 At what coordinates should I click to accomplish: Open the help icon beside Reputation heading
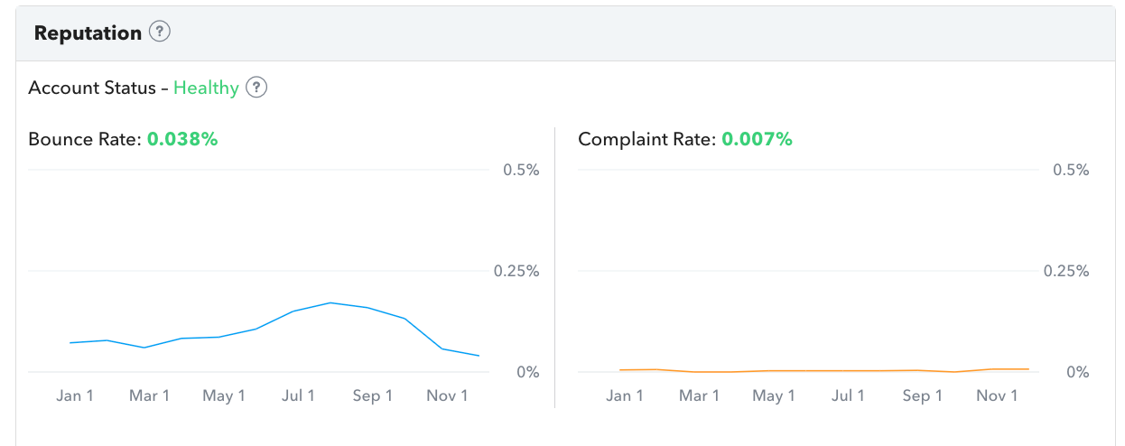pos(160,33)
